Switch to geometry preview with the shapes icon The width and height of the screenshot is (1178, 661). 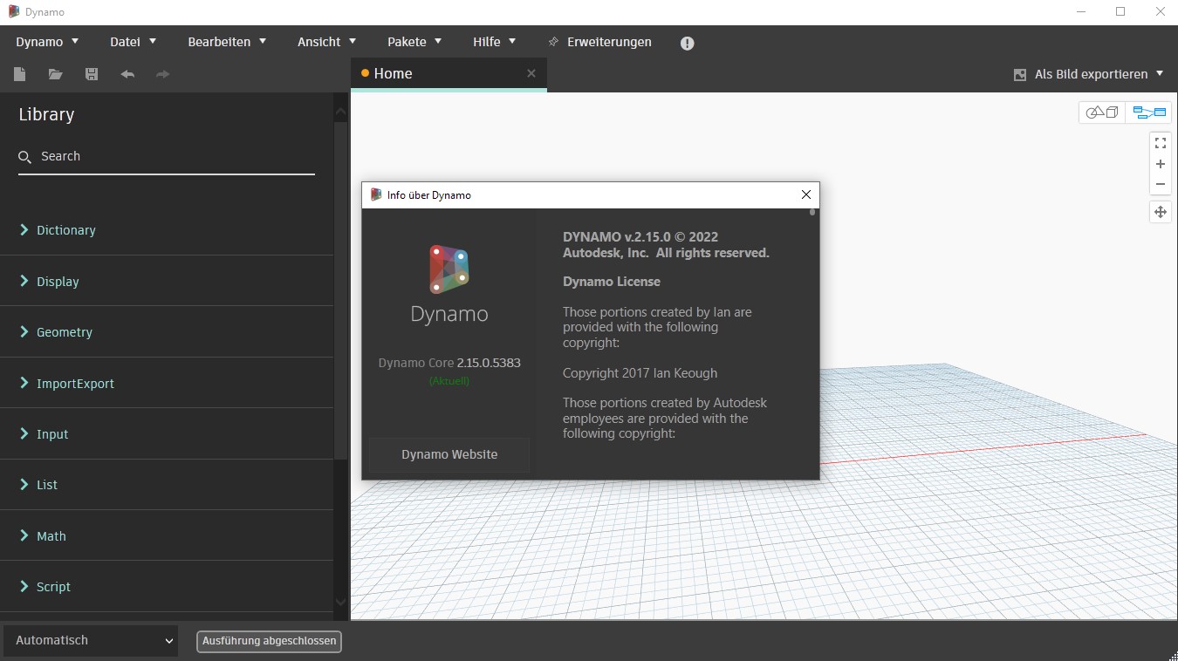(x=1101, y=112)
